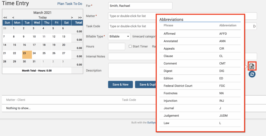The height and width of the screenshot is (136, 266).
Task: Open the Billable Type dropdown
Action: point(119,36)
